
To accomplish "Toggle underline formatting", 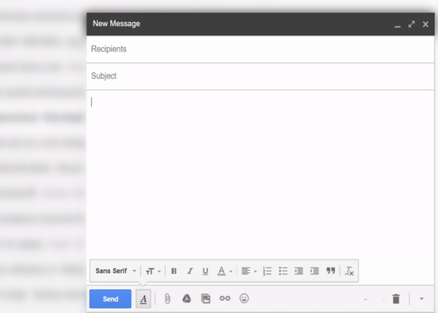I will pos(205,271).
